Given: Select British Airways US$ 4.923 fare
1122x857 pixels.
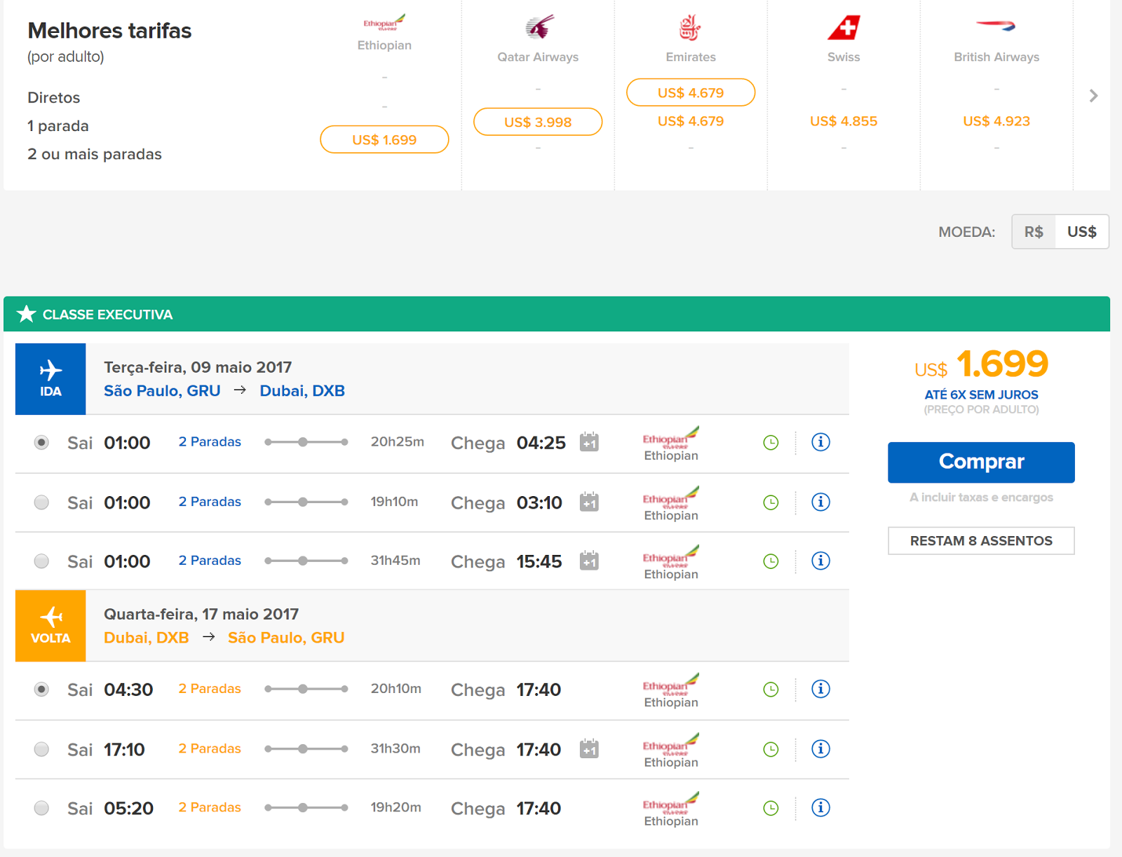Looking at the screenshot, I should click(x=996, y=121).
